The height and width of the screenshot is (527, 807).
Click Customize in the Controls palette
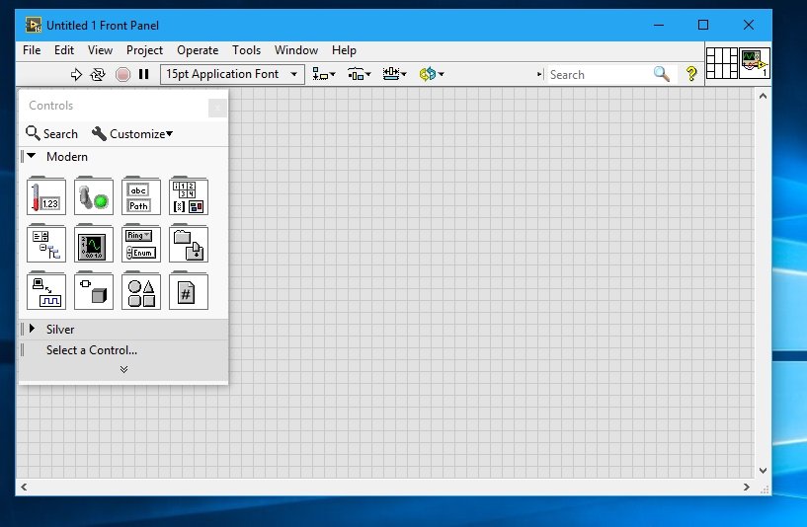click(132, 133)
